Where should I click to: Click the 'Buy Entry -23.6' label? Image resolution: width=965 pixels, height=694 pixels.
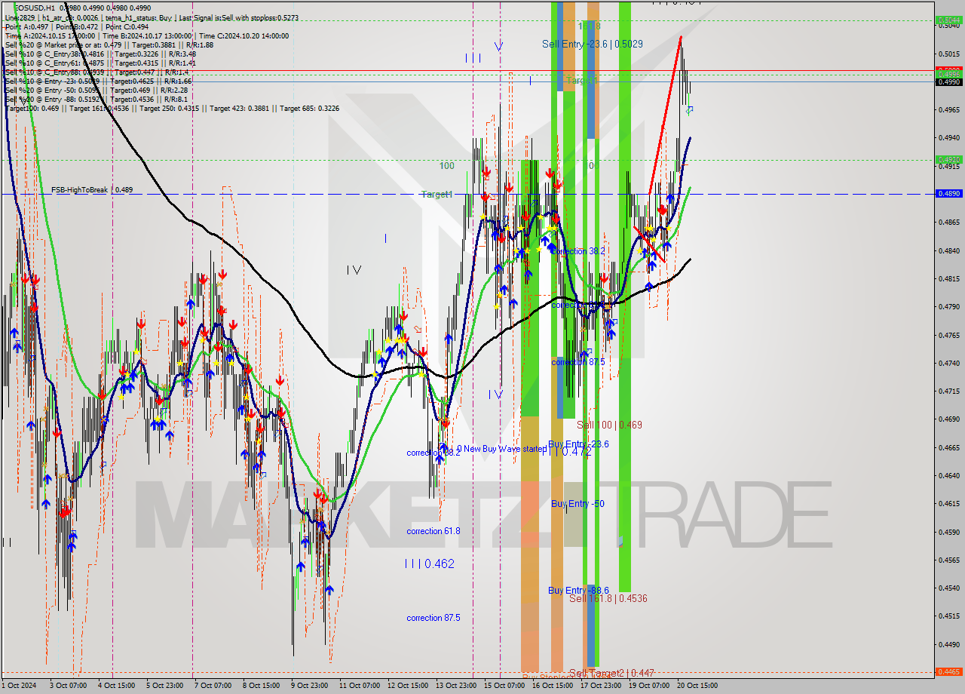tap(578, 444)
